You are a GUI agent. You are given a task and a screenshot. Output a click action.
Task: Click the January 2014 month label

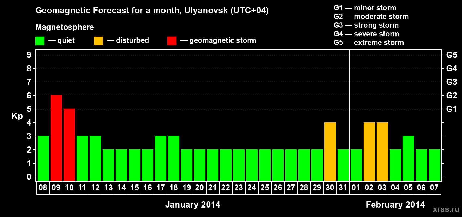click(x=193, y=205)
